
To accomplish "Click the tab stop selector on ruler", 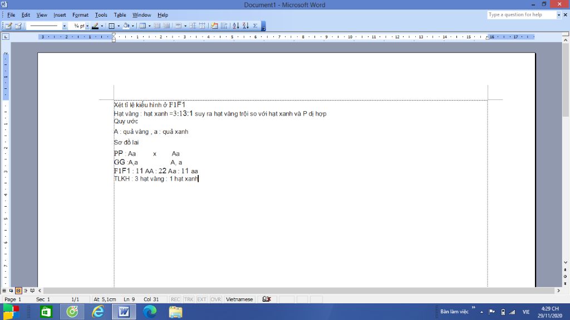I will [x=6, y=37].
